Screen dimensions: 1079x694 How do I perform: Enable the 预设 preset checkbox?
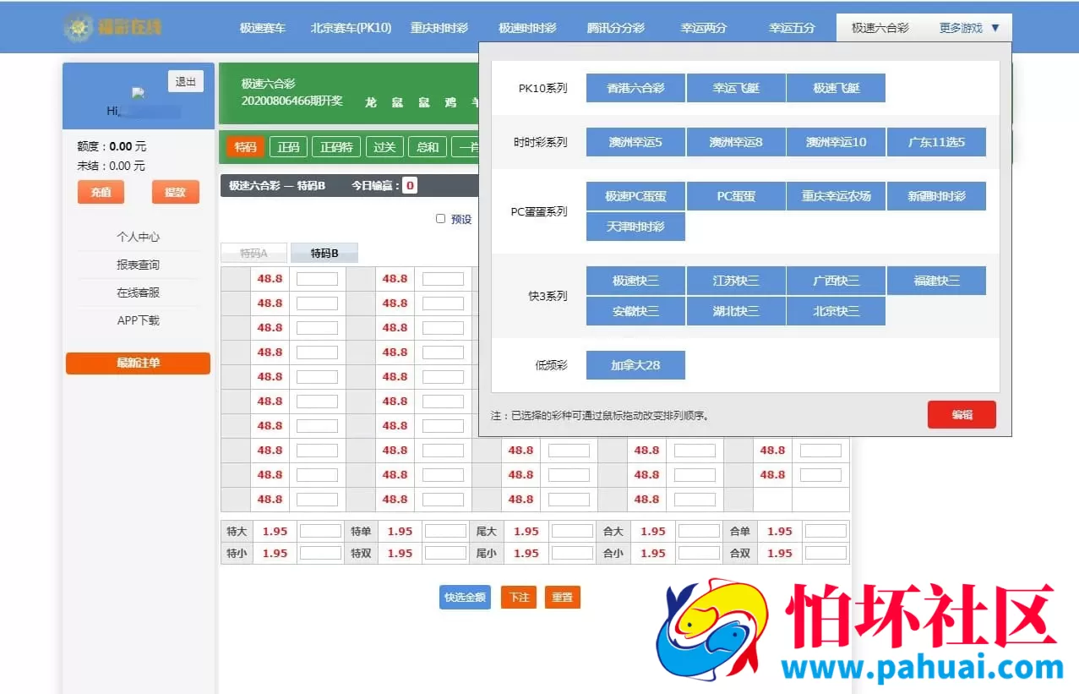[x=440, y=218]
